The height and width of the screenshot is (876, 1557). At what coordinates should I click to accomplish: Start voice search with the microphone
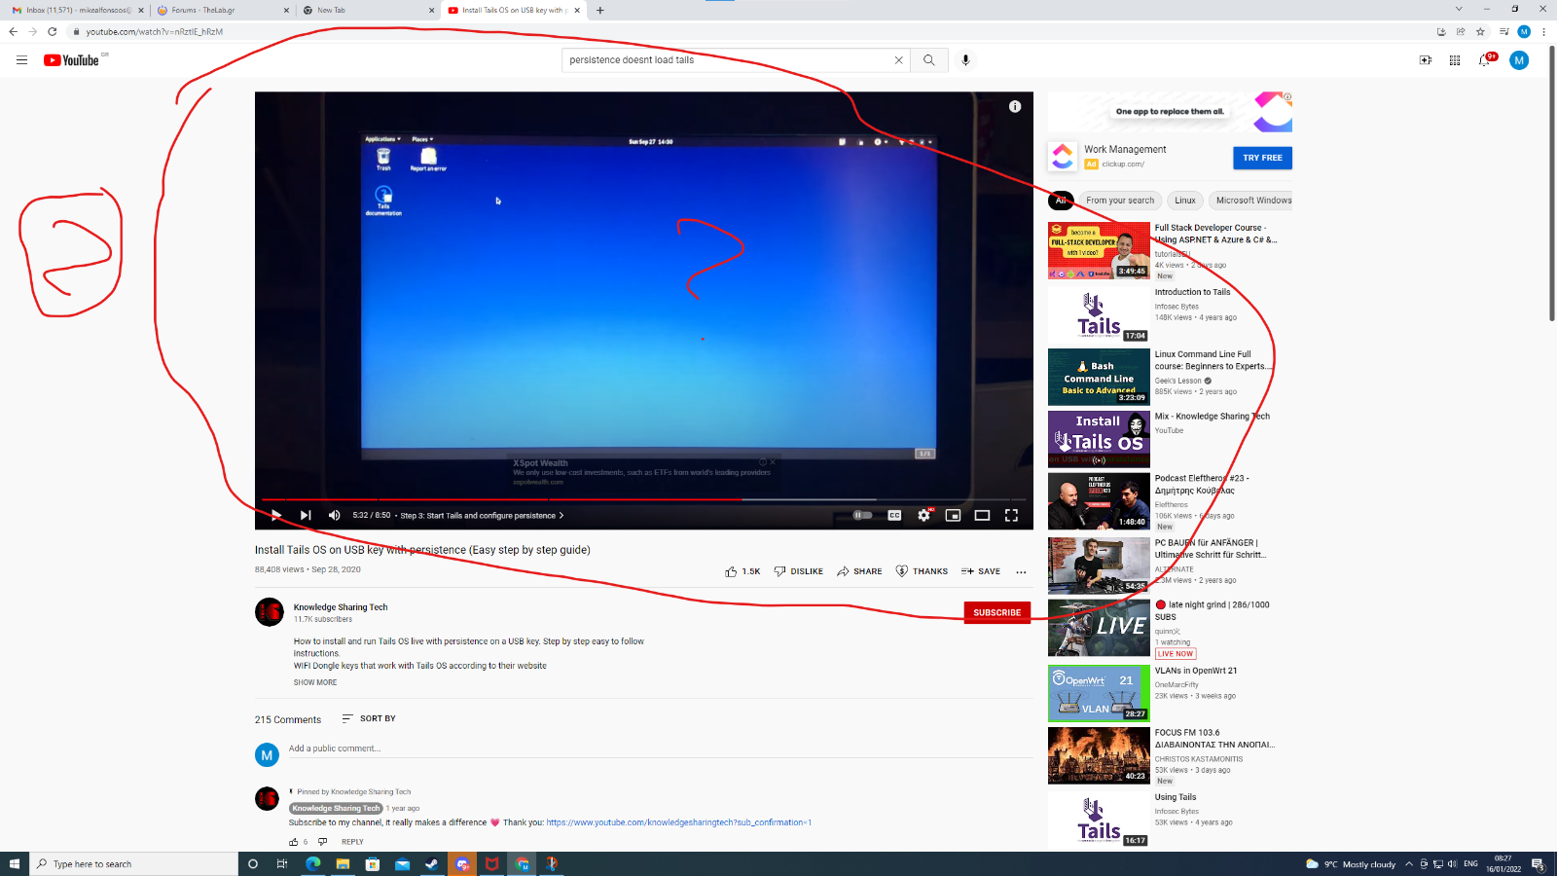(965, 60)
